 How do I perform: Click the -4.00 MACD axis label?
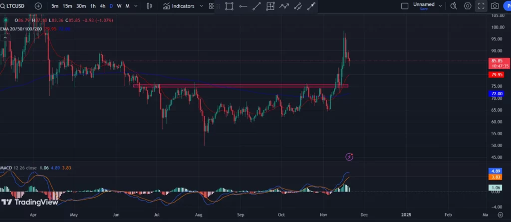(x=498, y=207)
